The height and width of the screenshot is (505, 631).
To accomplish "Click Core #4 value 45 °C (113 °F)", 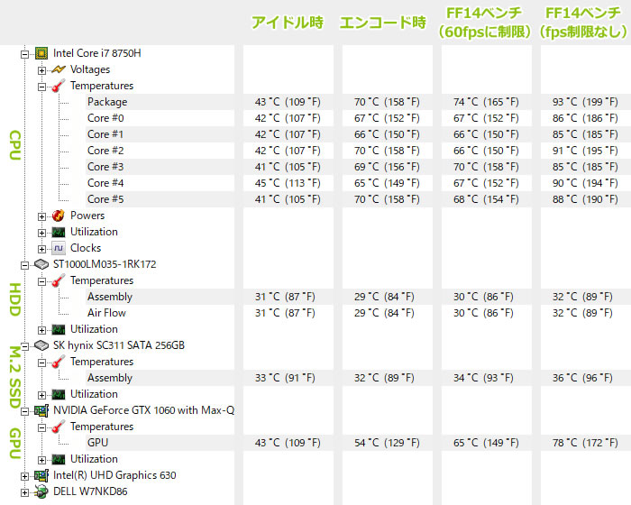I will (288, 183).
